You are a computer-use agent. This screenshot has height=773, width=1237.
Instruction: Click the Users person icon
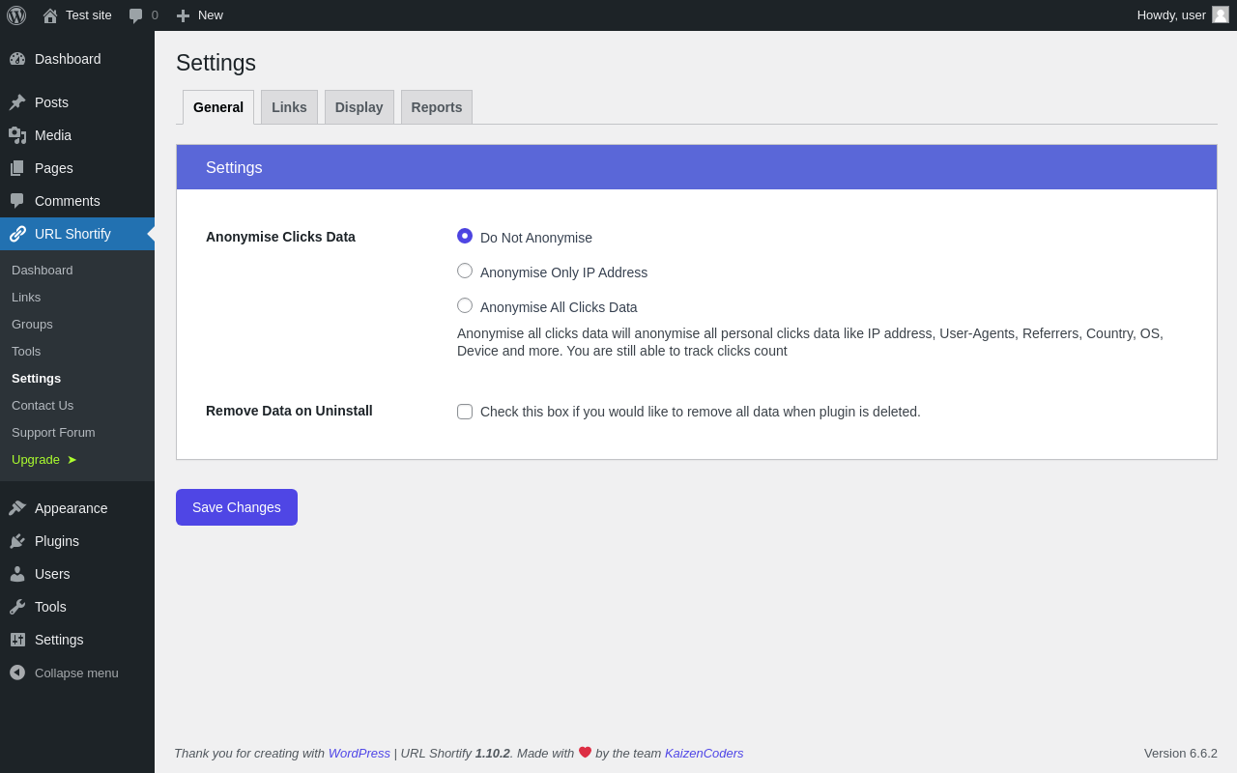pos(17,574)
